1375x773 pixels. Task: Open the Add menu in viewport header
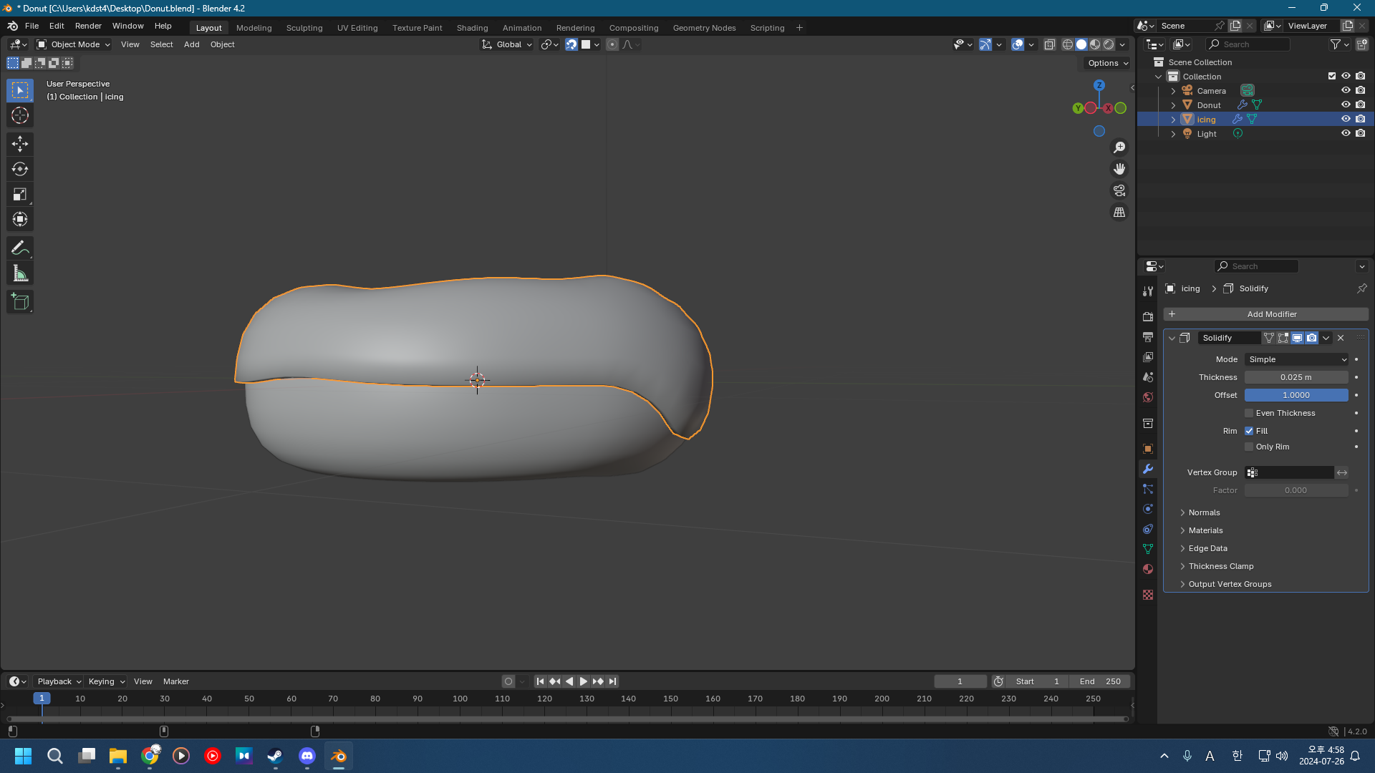tap(191, 44)
